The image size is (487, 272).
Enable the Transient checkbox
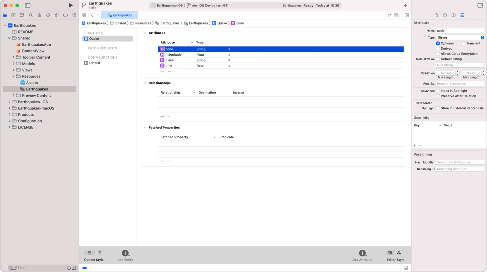pos(463,43)
